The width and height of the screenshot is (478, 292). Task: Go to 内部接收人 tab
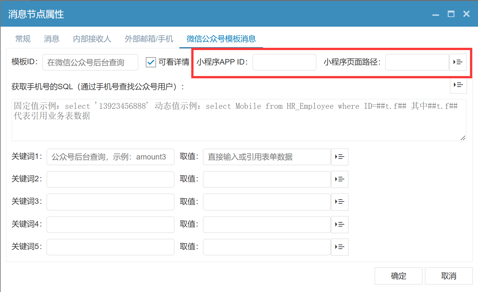92,39
